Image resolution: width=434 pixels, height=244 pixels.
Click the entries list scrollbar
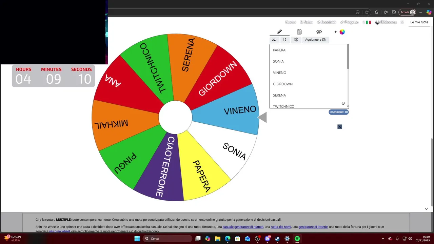coord(348,57)
